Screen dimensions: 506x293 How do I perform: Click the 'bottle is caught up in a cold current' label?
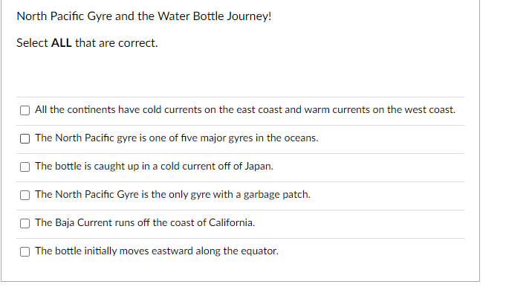(x=155, y=167)
